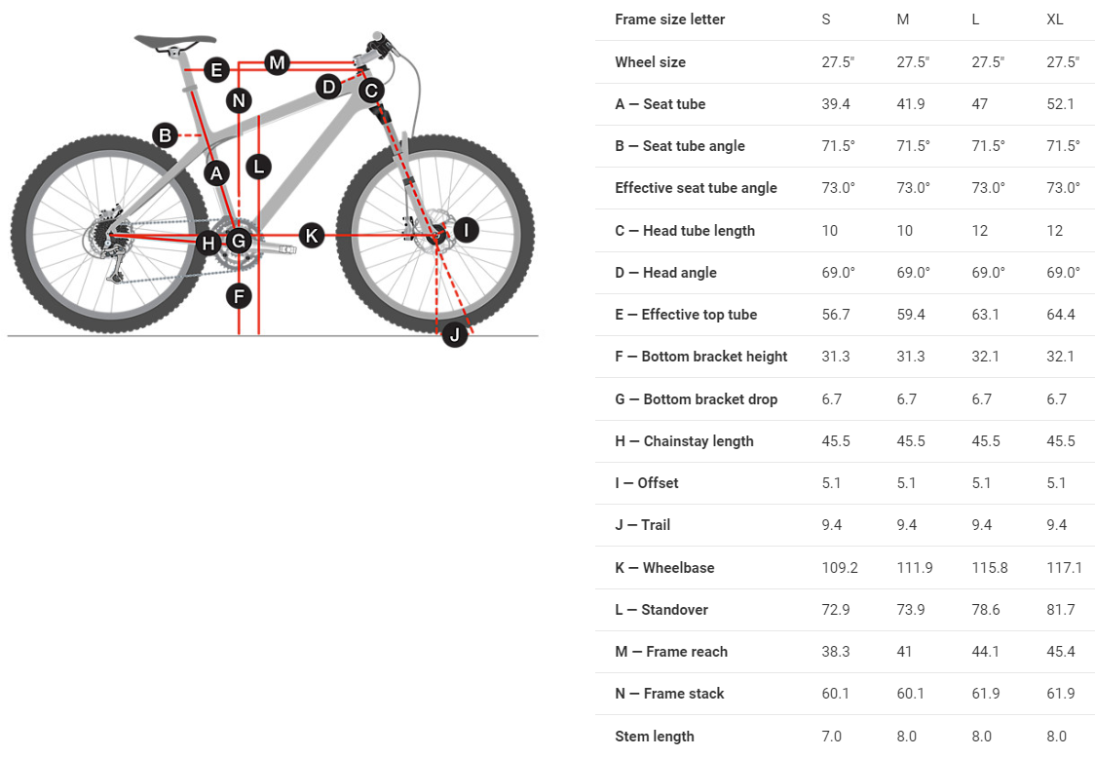Click the F bottom bracket height marker

tap(239, 295)
